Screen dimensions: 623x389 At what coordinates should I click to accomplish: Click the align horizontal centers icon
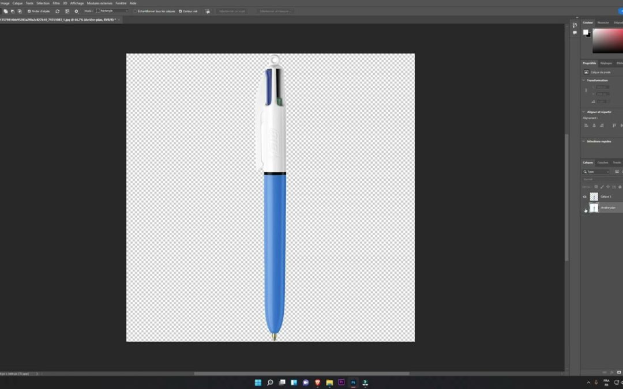594,126
